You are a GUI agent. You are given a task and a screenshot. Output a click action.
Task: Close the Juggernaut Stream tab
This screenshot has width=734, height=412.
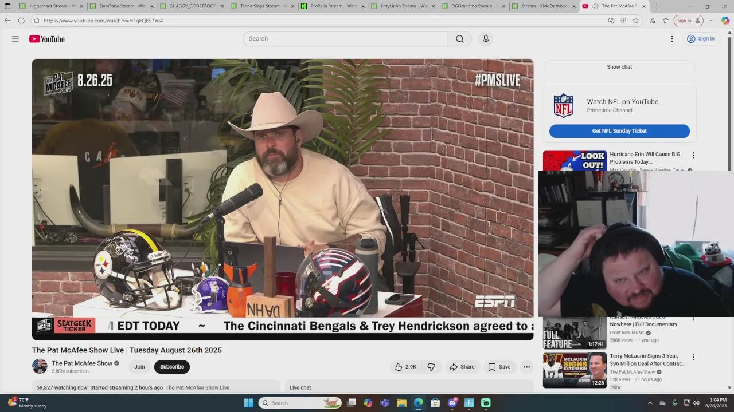[x=81, y=6]
